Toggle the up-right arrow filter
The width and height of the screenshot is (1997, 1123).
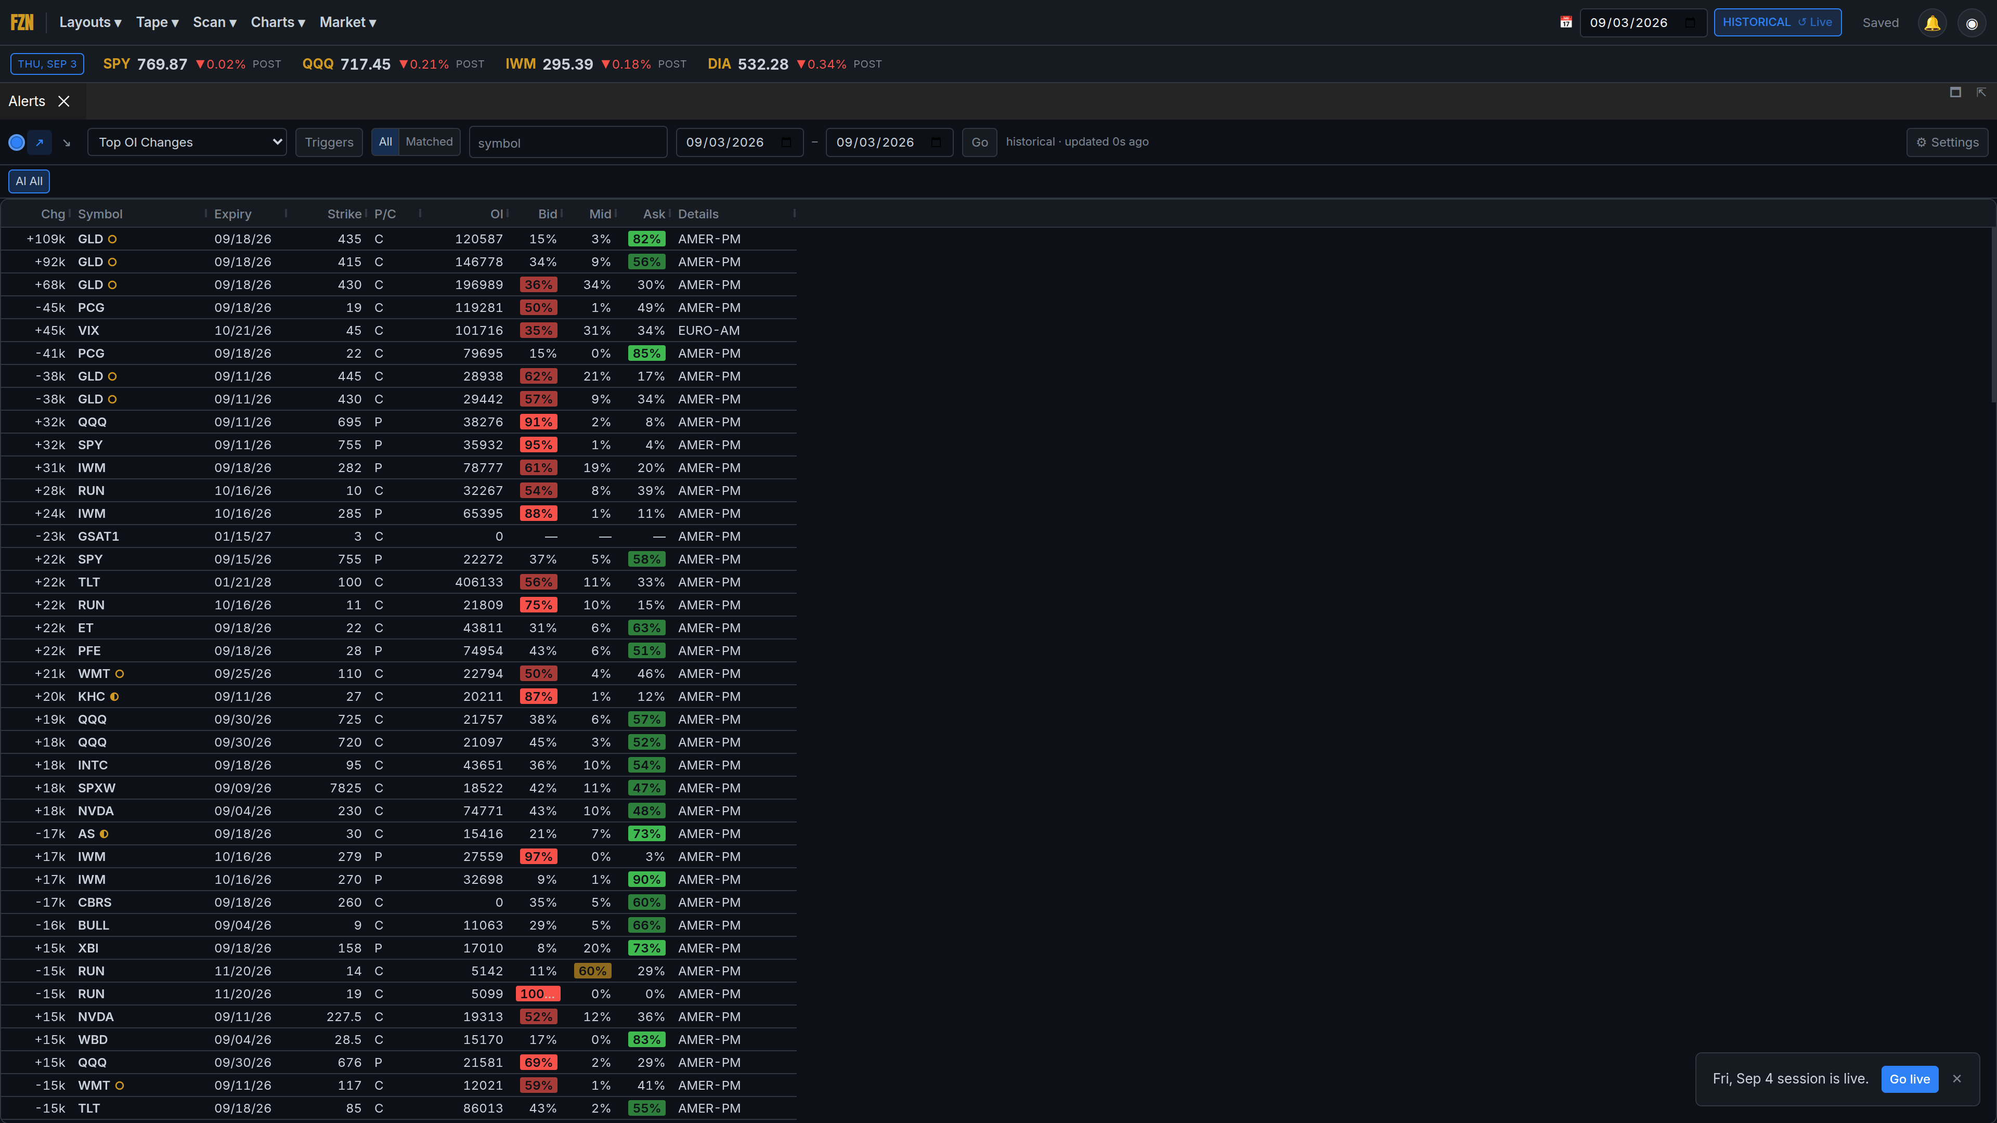point(40,142)
